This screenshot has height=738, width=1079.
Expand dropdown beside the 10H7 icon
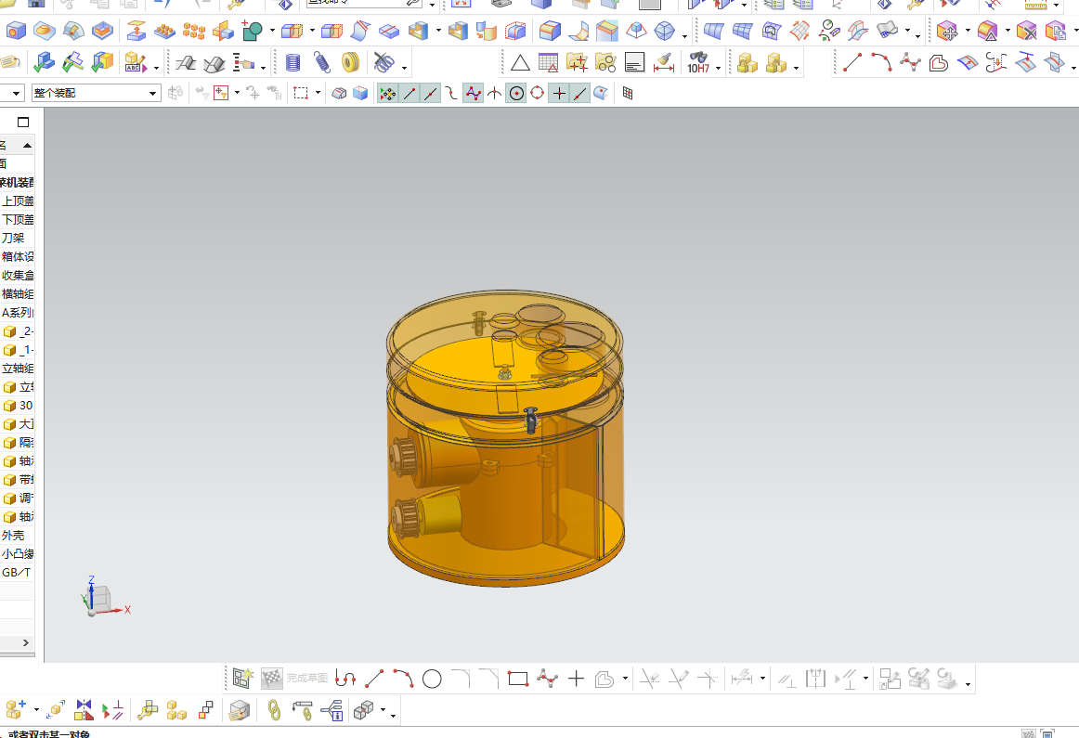click(x=718, y=68)
